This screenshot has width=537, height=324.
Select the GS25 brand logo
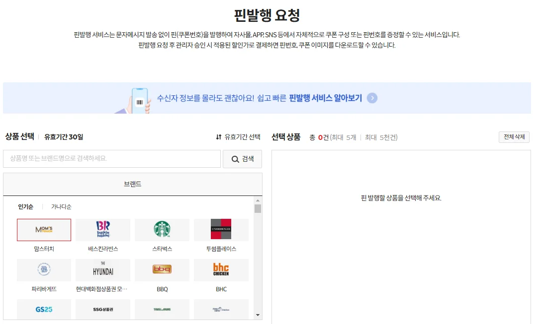point(44,309)
